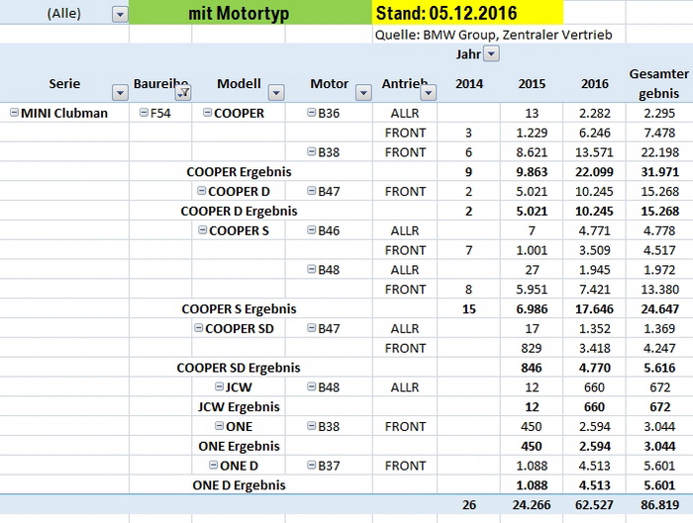Viewport: 693px width, 523px height.
Task: Select cell 829 in COOPER SD FRONT row
Action: pyautogui.click(x=532, y=348)
